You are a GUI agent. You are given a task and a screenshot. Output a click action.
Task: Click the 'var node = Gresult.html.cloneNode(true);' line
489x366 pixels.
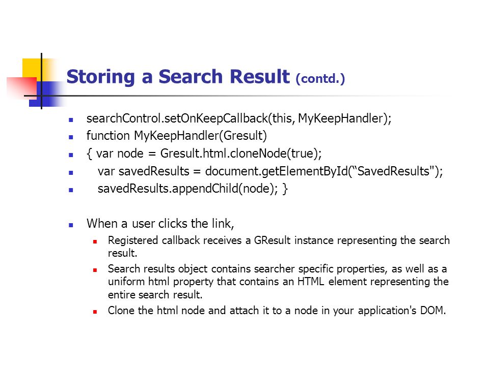point(204,154)
